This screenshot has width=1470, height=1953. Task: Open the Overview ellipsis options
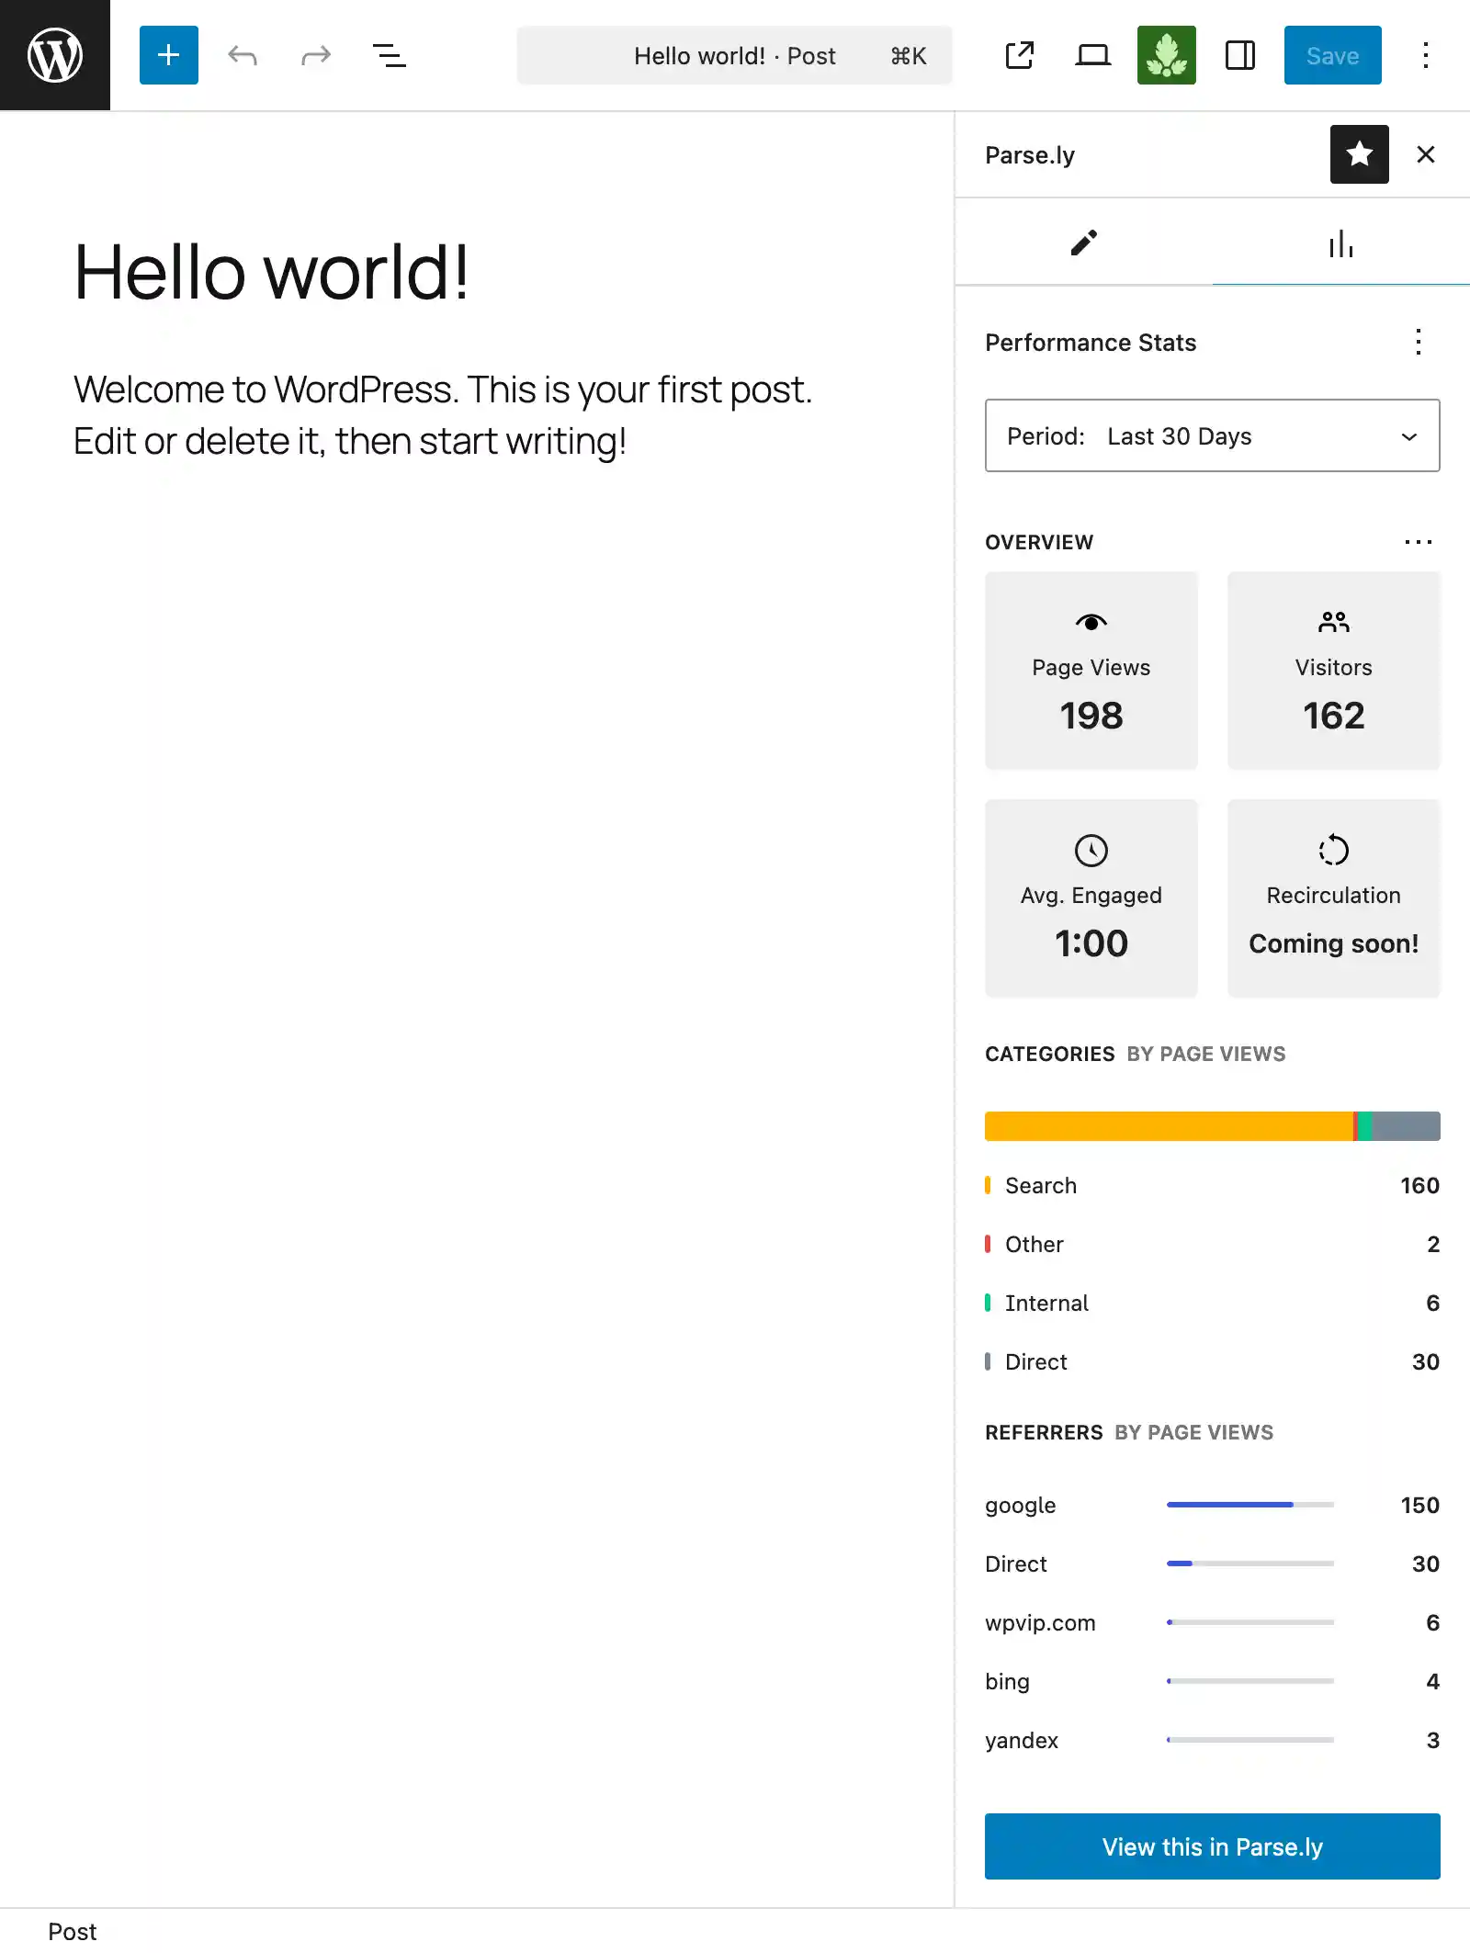pos(1418,542)
